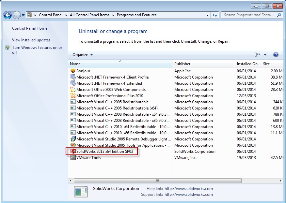Click the VMware Tools vm icon
This screenshot has height=203, width=286.
[73, 157]
